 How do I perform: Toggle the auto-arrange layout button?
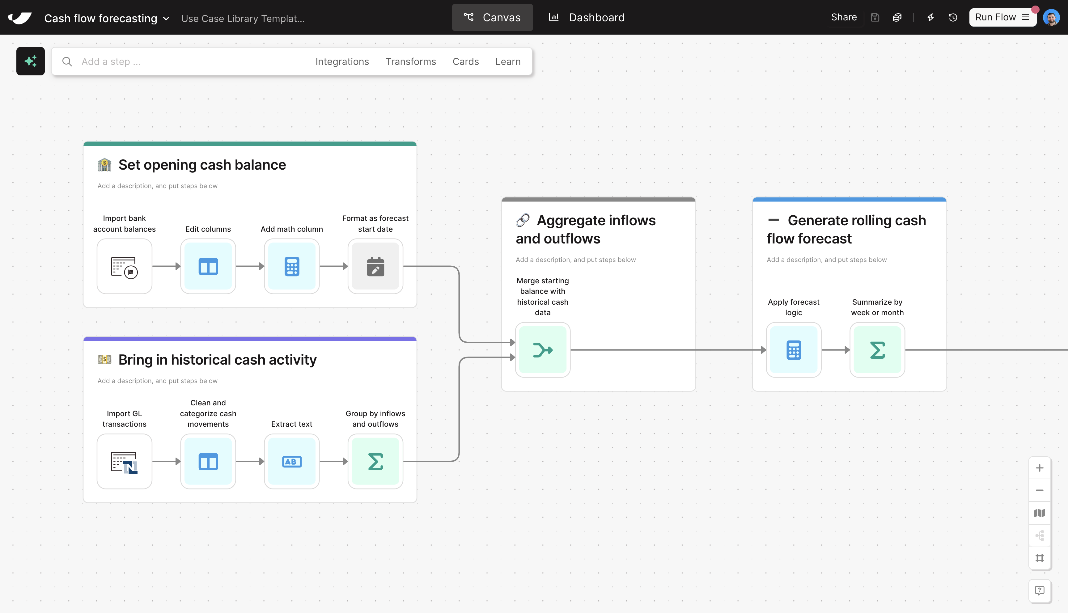pos(1039,535)
